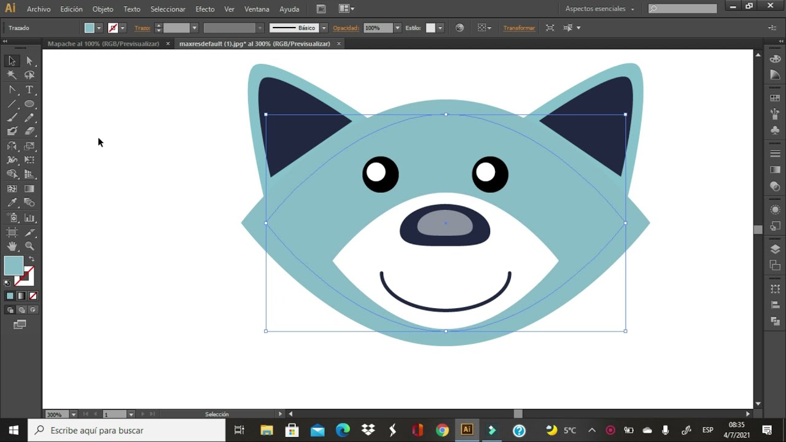Click the large Fill color swatch
The width and height of the screenshot is (786, 442).
coord(14,266)
